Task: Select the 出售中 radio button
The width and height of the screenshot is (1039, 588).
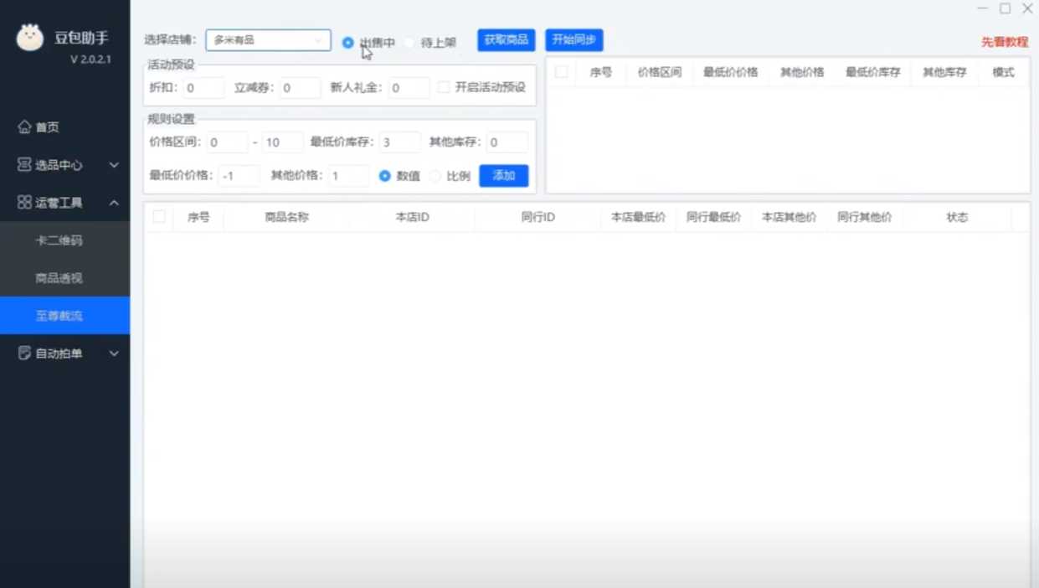Action: 348,43
